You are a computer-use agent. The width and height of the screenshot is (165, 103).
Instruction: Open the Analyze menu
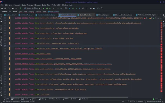(30, 5)
